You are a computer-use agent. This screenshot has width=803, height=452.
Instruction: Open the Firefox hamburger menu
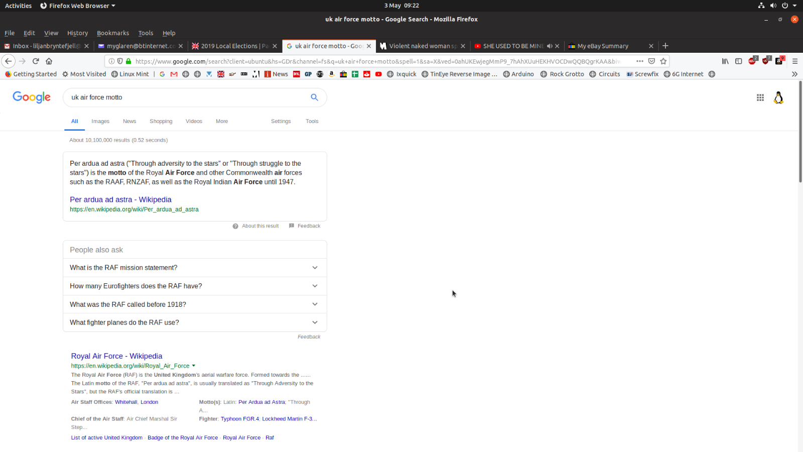click(x=795, y=61)
